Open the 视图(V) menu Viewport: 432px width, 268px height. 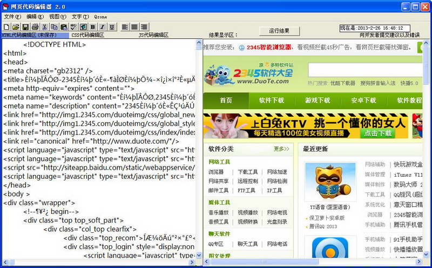[58, 17]
